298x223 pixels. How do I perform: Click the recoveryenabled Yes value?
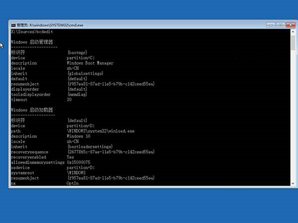[70, 157]
